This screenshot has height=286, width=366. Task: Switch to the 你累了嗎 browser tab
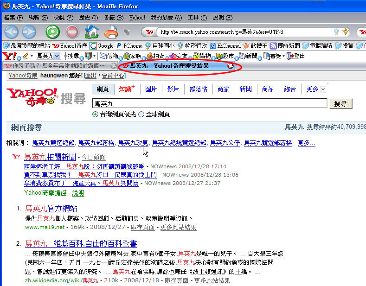[60, 66]
